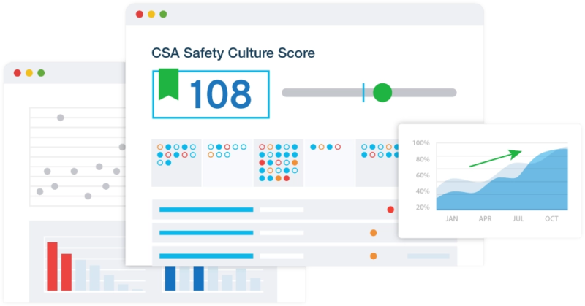Screen dimensions: 585x306
Task: Click the JAN label on trend chart
Action: [452, 219]
